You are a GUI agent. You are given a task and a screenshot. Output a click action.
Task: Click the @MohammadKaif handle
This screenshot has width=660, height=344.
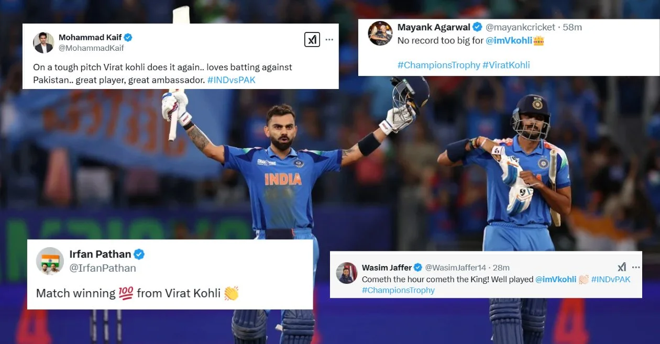click(91, 48)
